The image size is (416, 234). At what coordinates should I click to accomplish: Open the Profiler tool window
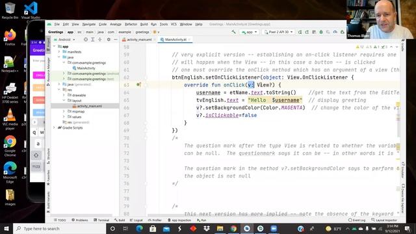[155, 220]
